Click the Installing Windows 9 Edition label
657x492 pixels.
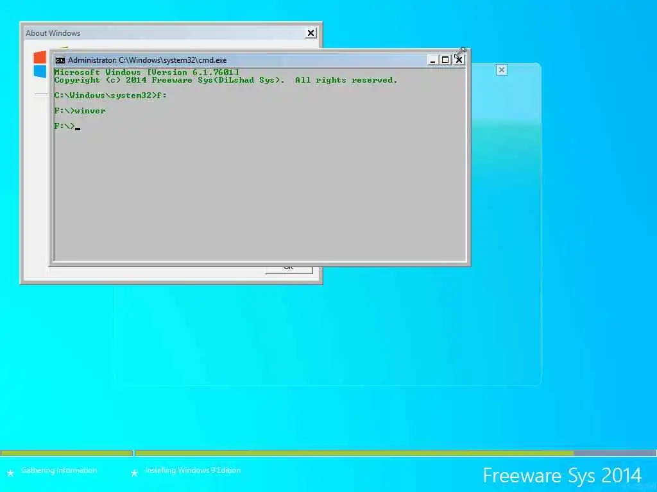(x=192, y=470)
